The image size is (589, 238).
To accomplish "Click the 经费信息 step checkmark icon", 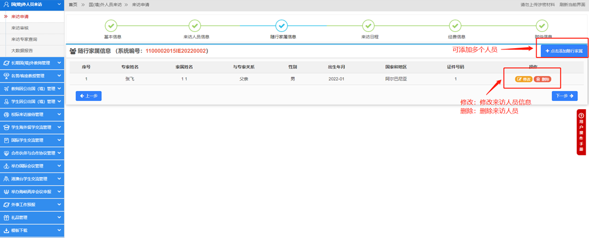I will (x=455, y=26).
